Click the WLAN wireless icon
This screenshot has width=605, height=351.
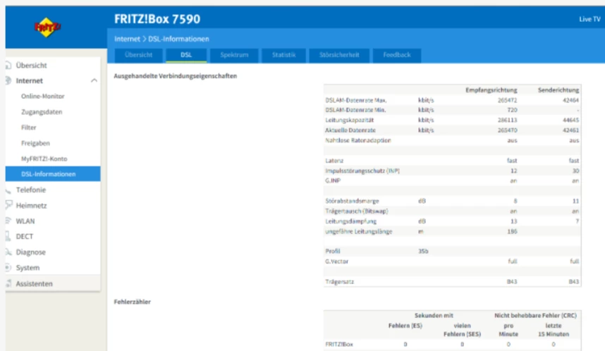pos(8,221)
